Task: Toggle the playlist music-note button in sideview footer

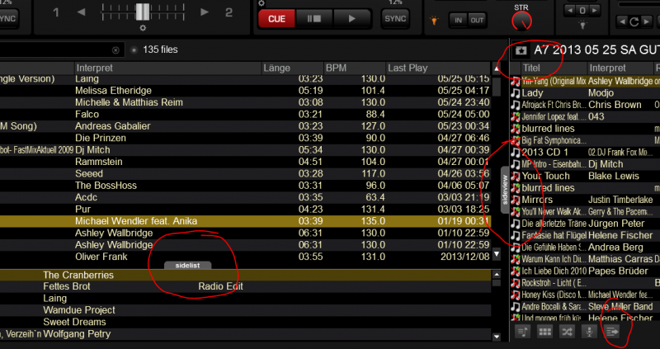Action: [523, 332]
